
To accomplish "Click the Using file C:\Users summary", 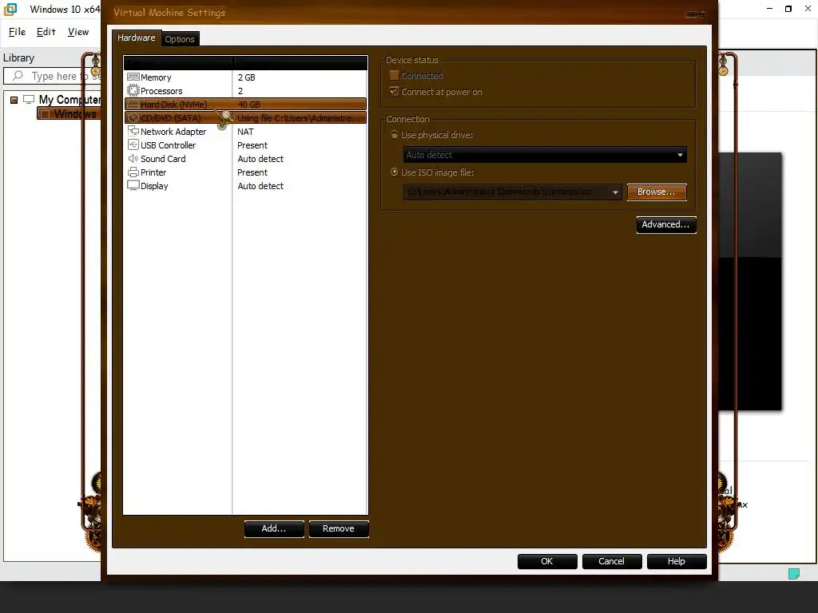I will point(299,118).
